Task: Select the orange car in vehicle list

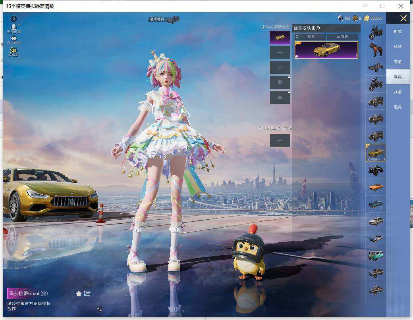Action: (x=376, y=187)
